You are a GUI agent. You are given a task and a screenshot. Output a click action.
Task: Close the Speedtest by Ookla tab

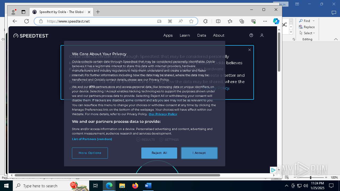click(x=89, y=12)
